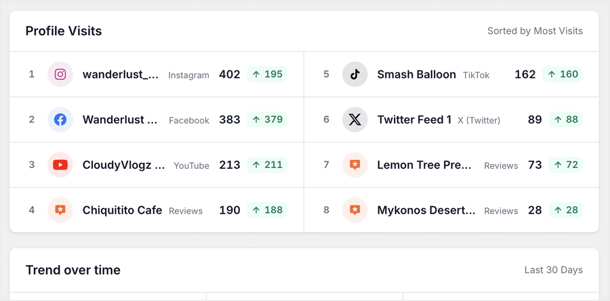Click the Reviews icon beside Lemon Tree
610x301 pixels.
354,165
